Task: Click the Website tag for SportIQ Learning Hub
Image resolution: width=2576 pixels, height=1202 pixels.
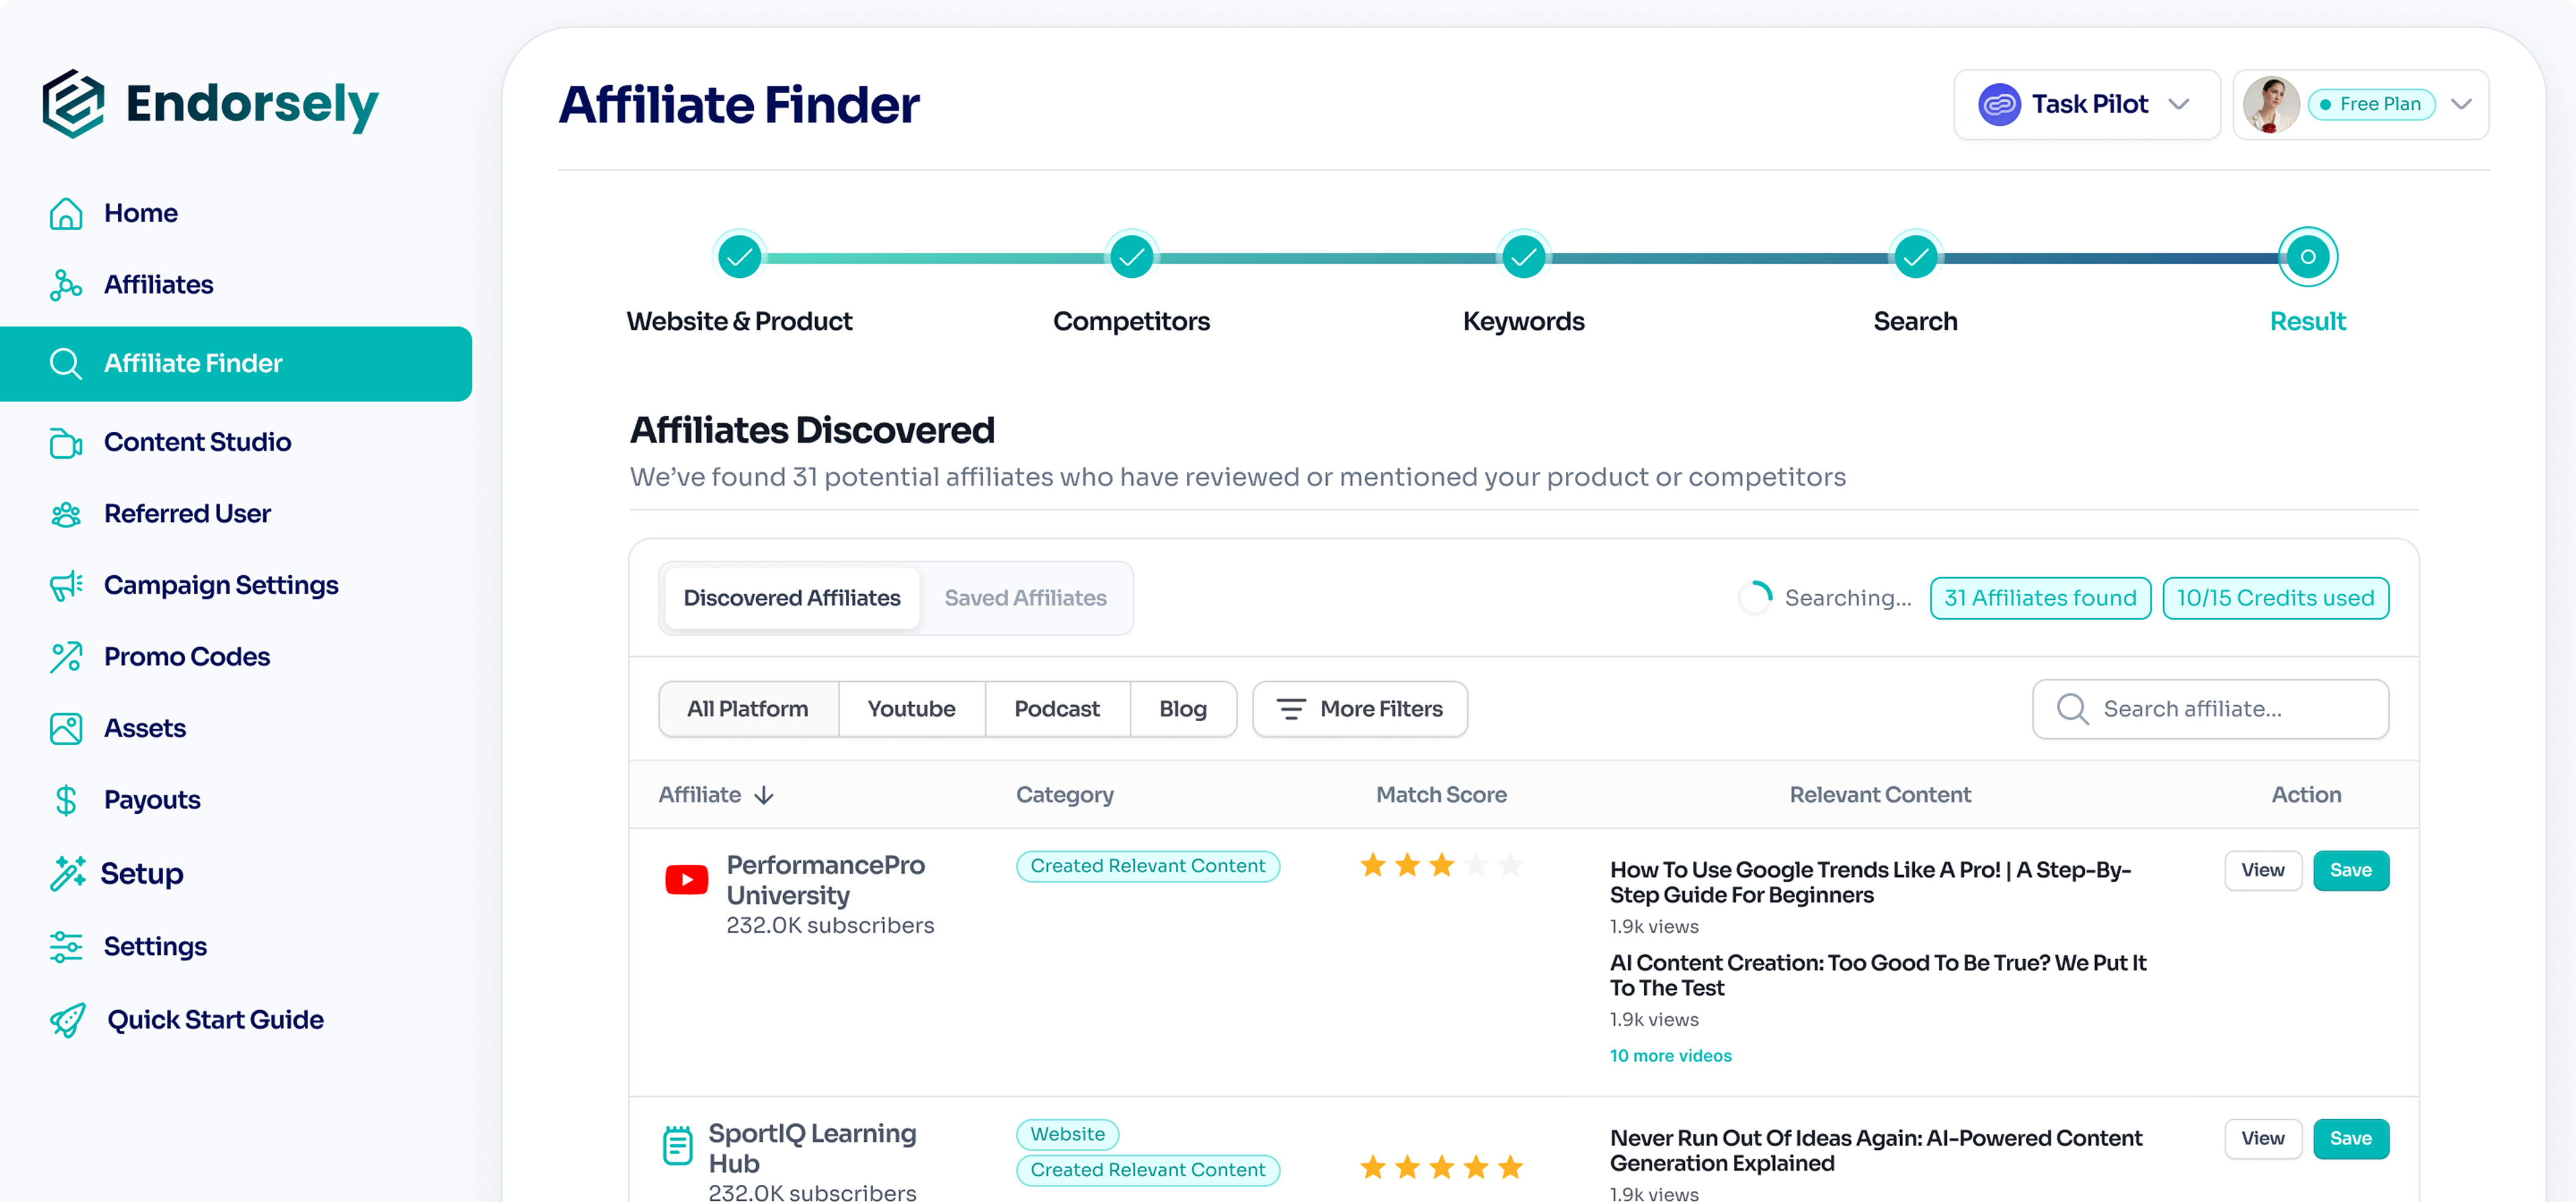Action: 1067,1134
